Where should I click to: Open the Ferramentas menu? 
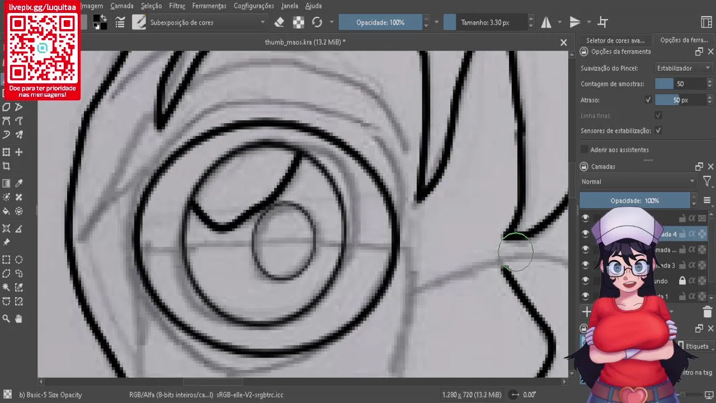coord(209,6)
